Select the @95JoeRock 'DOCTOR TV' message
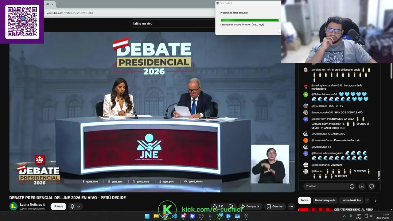Image resolution: width=393 pixels, height=221 pixels. 336,106
